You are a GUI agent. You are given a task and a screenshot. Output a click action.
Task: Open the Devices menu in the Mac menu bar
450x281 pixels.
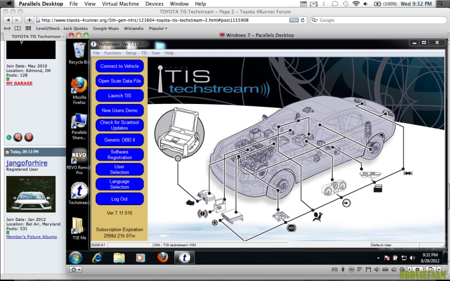[154, 4]
